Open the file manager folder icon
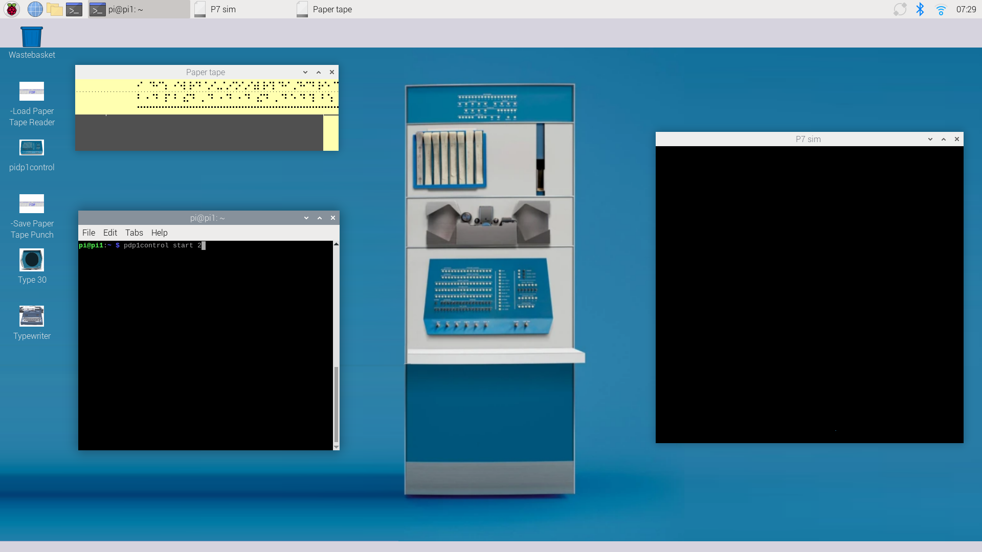Image resolution: width=982 pixels, height=552 pixels. point(54,9)
